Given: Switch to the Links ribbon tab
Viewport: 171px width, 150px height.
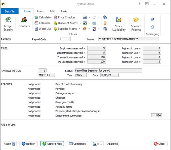Looking at the screenshot, I should click(x=64, y=11).
